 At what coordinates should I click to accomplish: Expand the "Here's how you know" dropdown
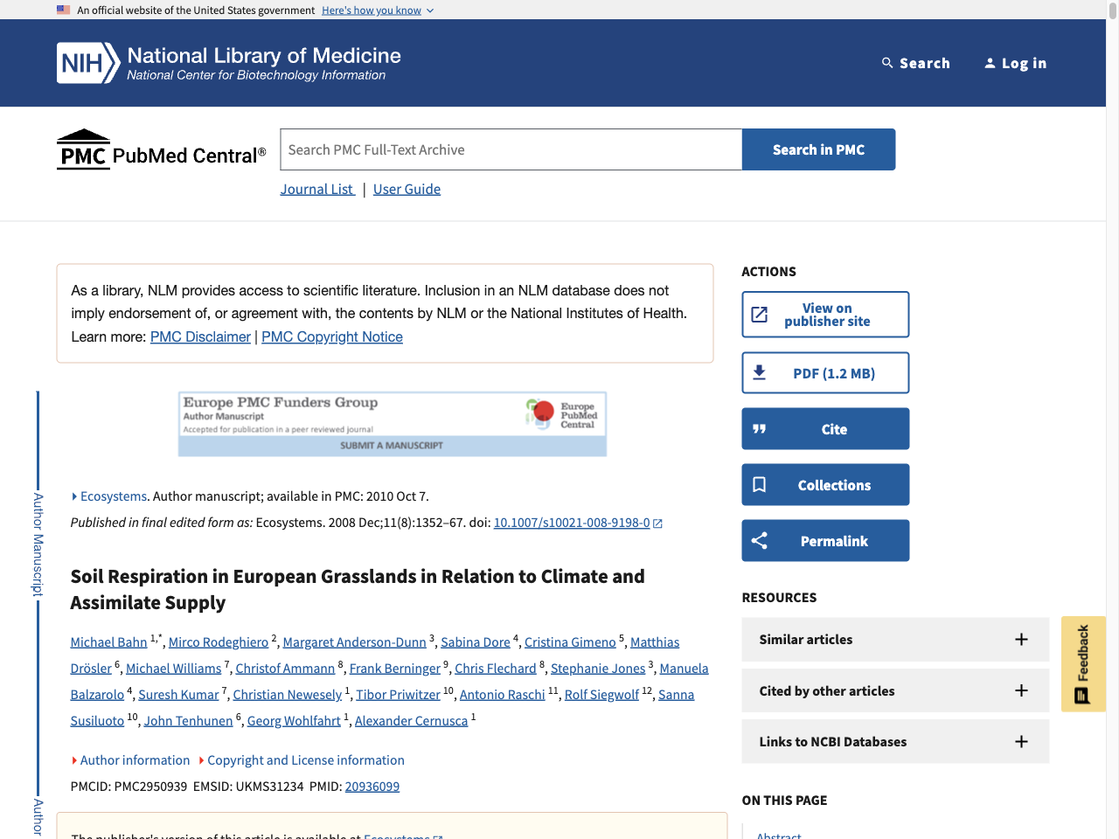[x=378, y=10]
